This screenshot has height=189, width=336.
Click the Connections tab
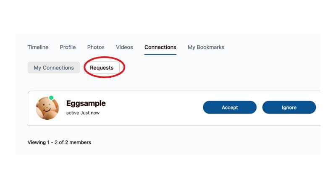click(160, 47)
